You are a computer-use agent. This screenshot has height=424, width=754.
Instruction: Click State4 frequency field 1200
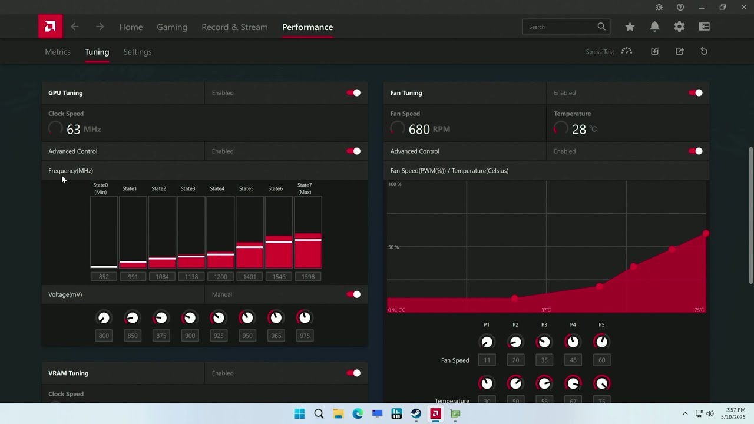coord(220,277)
